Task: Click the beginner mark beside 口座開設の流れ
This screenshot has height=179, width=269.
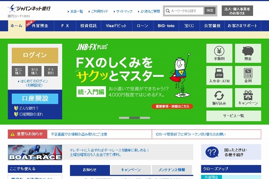Action: coord(16,114)
